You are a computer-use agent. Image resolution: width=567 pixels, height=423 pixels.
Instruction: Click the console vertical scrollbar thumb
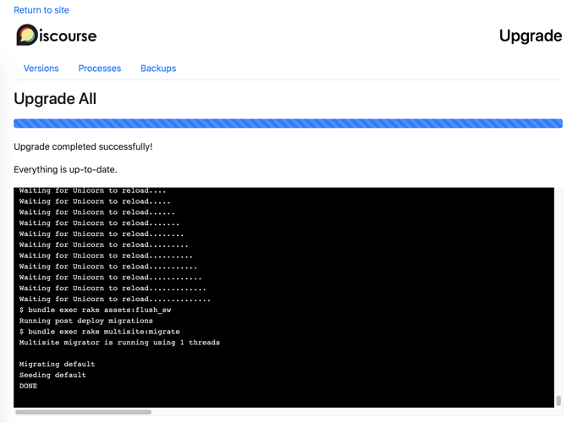click(559, 401)
